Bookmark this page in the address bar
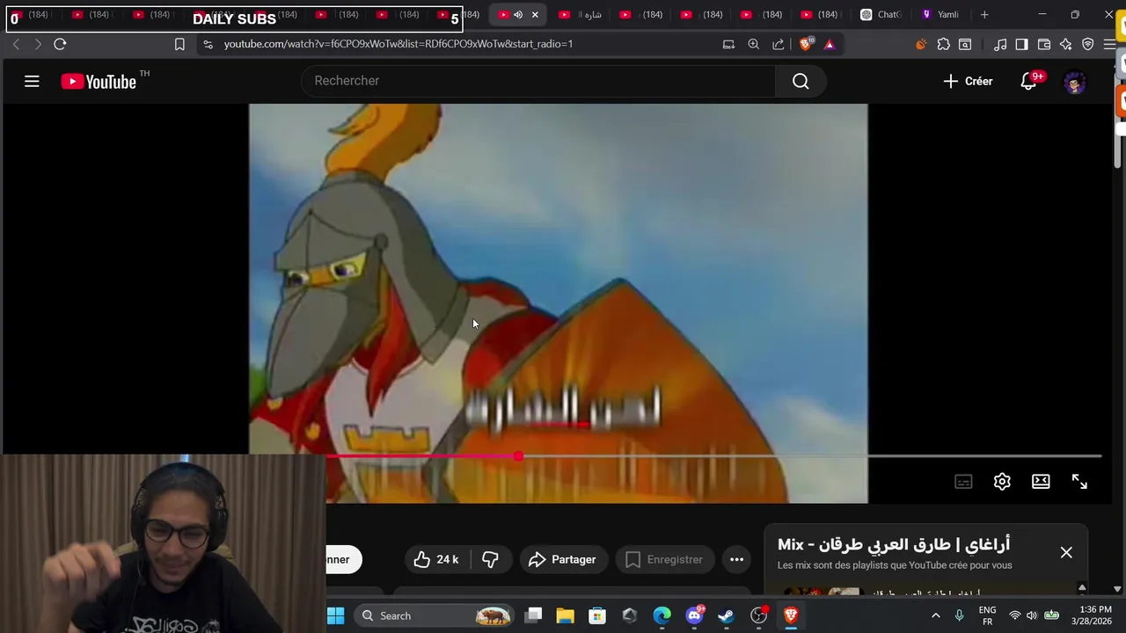This screenshot has width=1126, height=633. (x=179, y=44)
